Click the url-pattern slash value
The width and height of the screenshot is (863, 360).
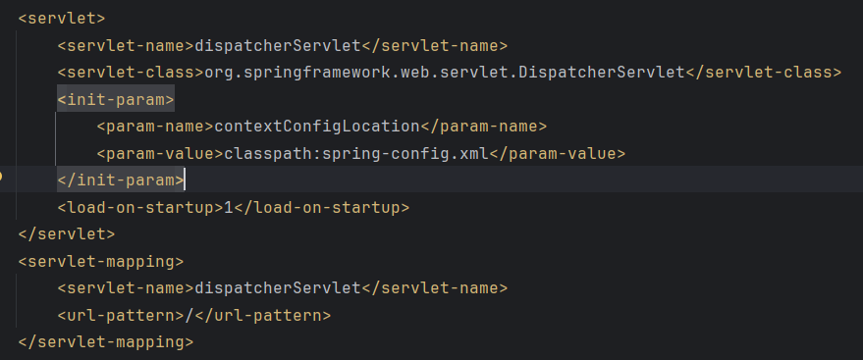(189, 316)
